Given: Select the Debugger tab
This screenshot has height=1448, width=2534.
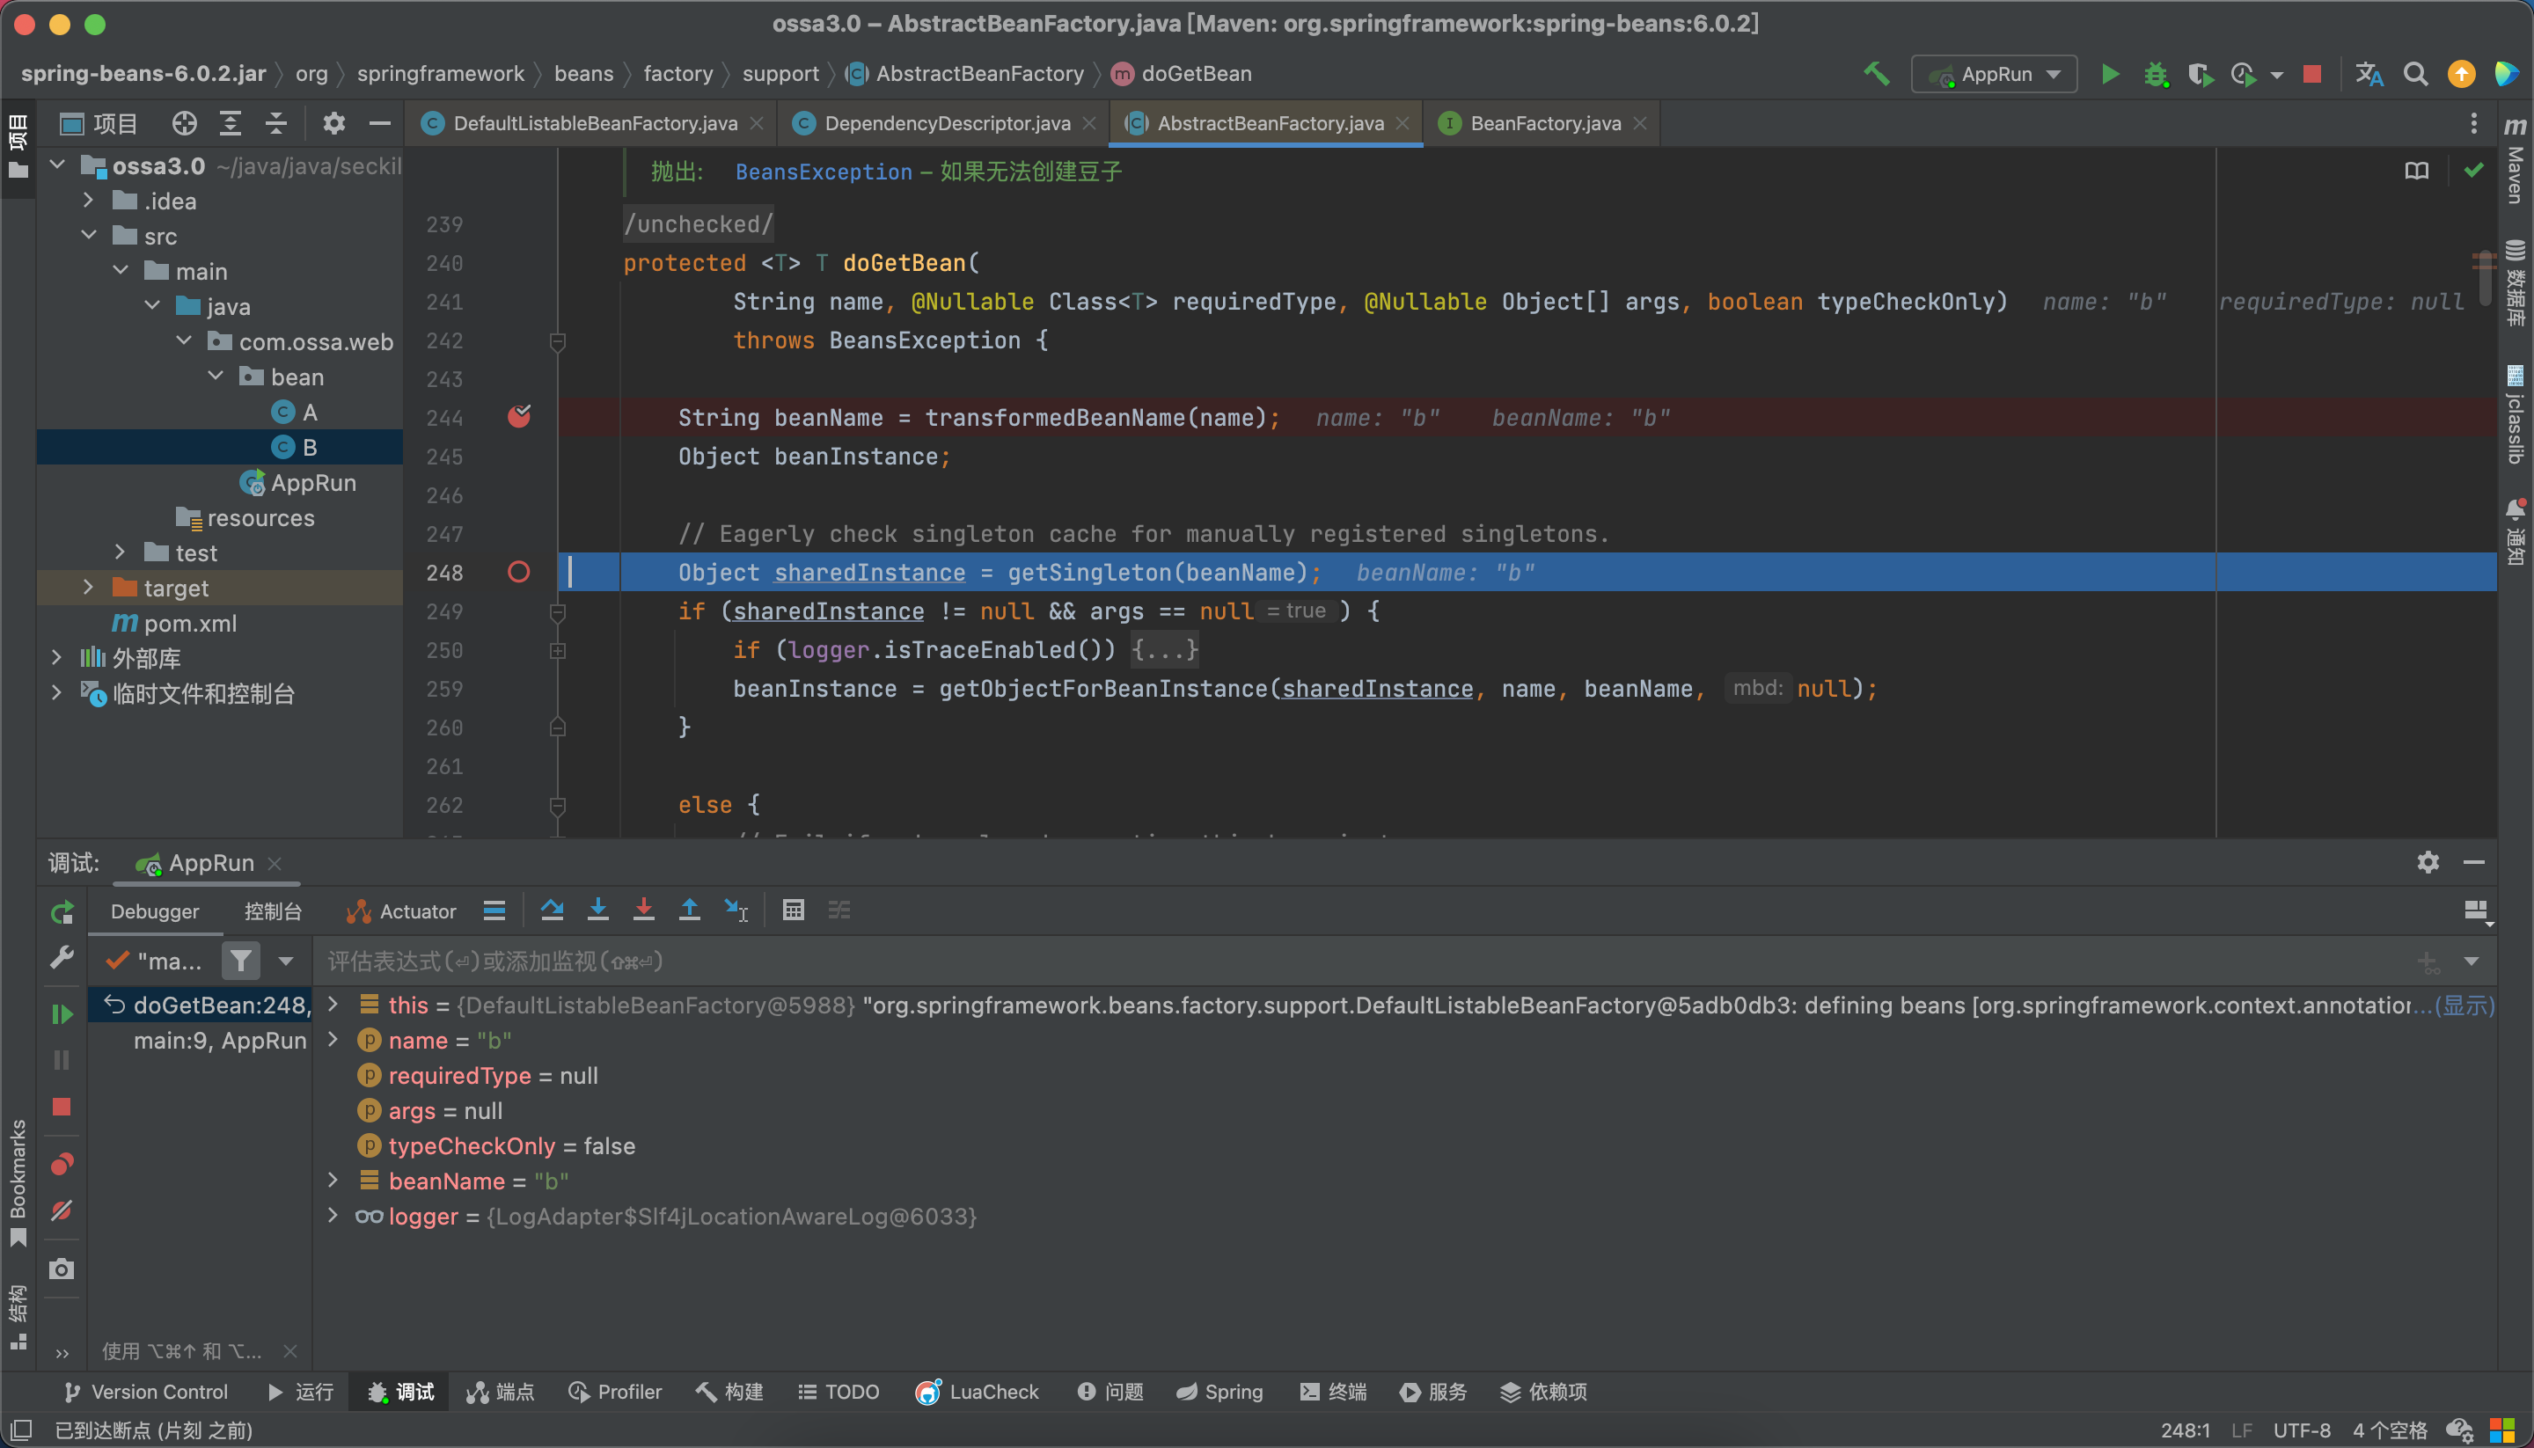Looking at the screenshot, I should tap(154, 911).
